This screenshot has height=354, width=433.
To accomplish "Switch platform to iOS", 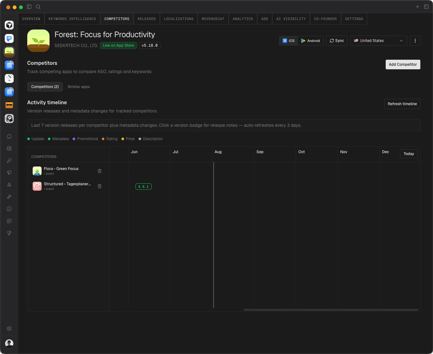I will coord(289,41).
